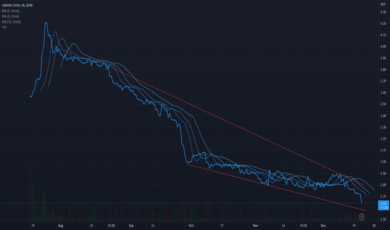
Task: Click the Nov label on the time axis
Action: 255,225
